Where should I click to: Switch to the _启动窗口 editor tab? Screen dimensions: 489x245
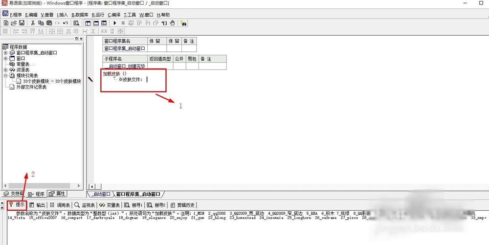101,194
